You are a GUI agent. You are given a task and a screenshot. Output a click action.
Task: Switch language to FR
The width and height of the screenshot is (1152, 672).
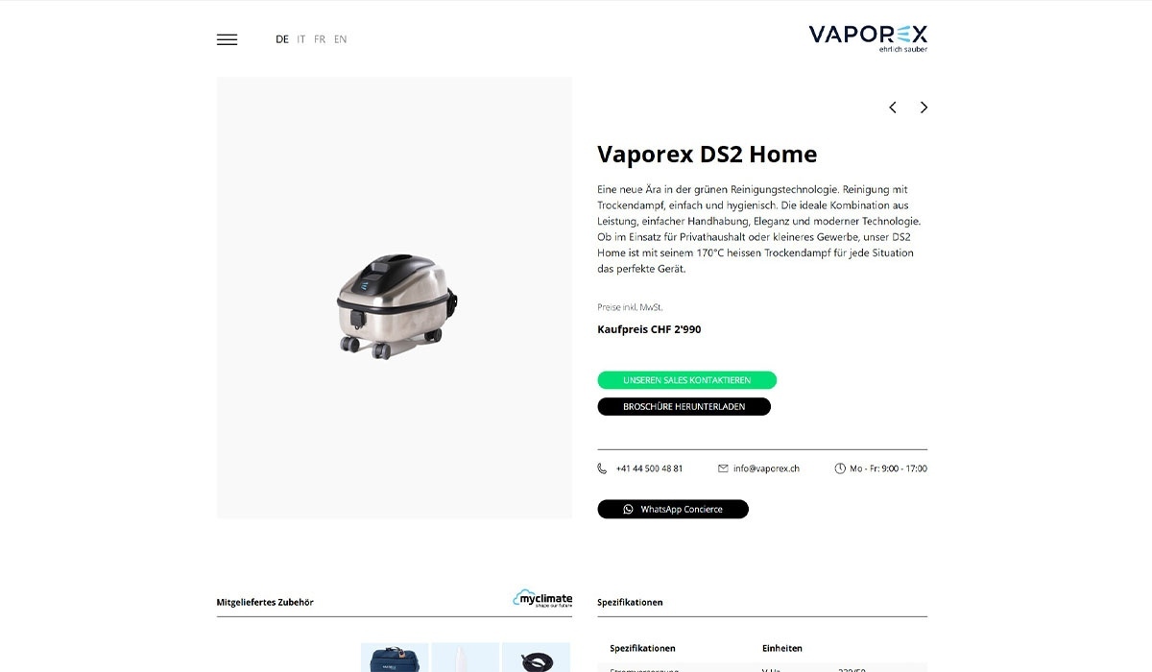click(320, 39)
